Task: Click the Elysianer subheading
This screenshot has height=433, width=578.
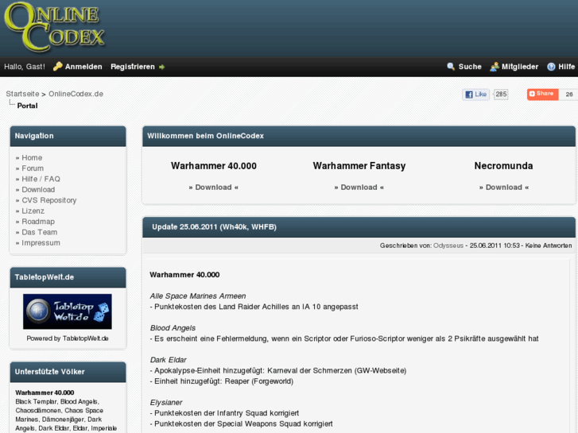Action: [166, 403]
